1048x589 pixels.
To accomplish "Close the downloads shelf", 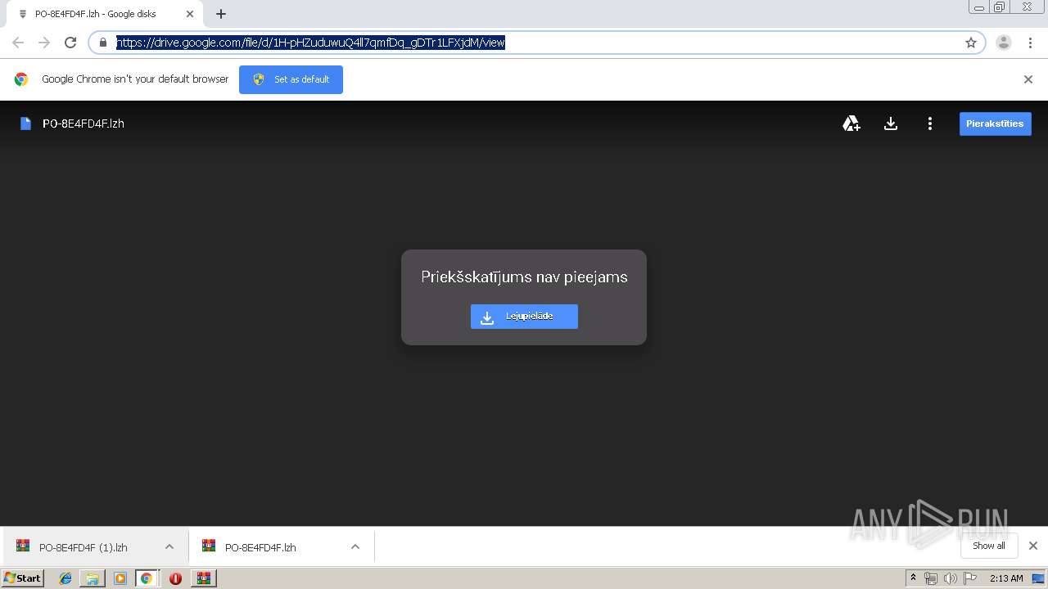I will point(1033,546).
